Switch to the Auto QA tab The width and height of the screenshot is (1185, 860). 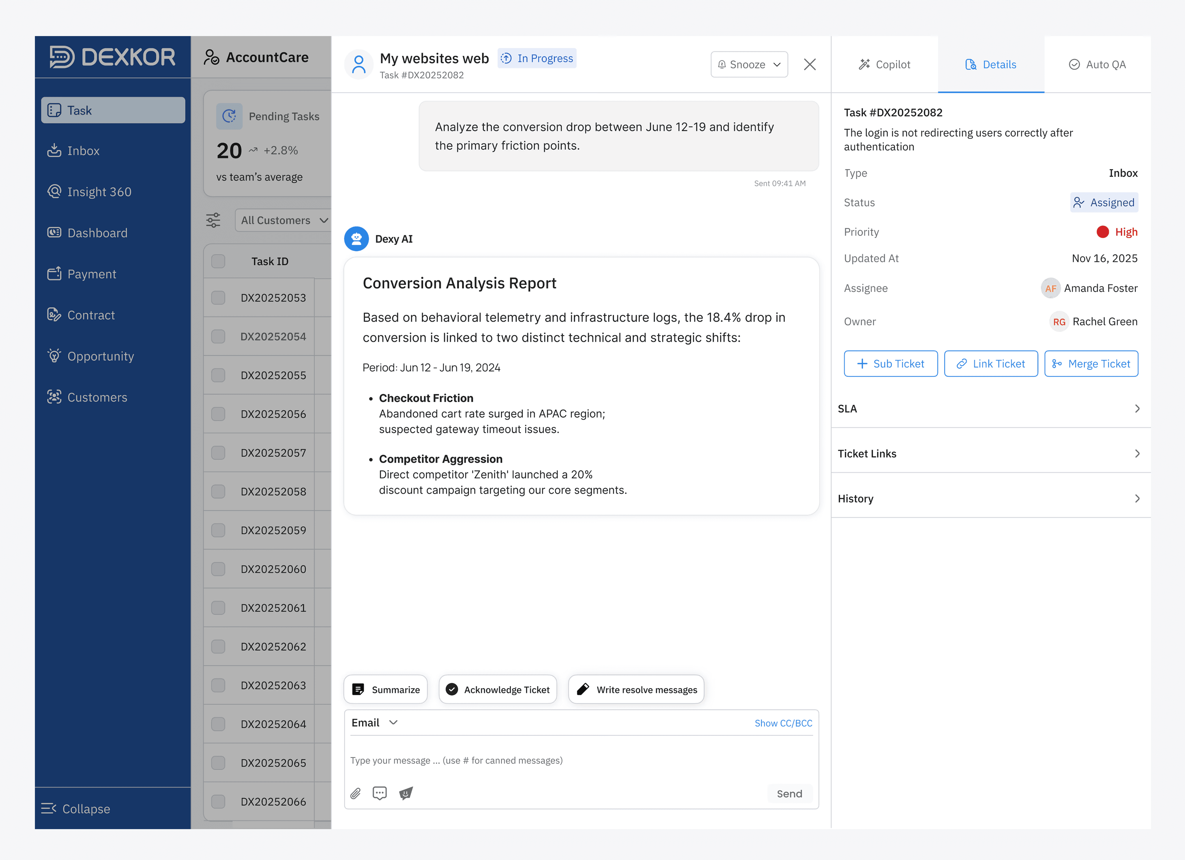pyautogui.click(x=1097, y=64)
